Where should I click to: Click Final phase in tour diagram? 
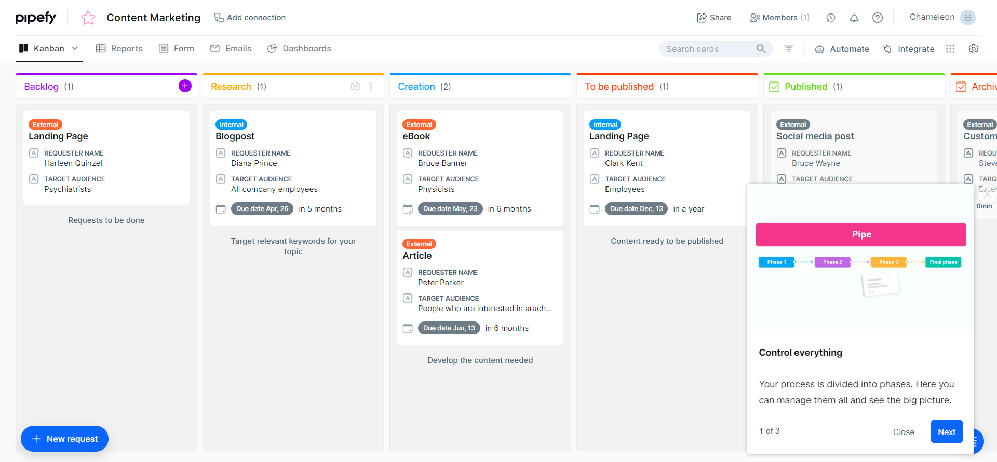pyautogui.click(x=943, y=262)
